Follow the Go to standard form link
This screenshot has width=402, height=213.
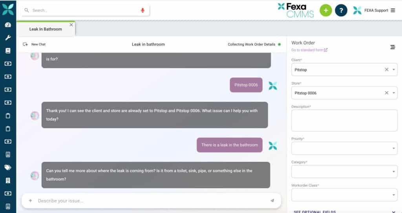click(x=309, y=50)
